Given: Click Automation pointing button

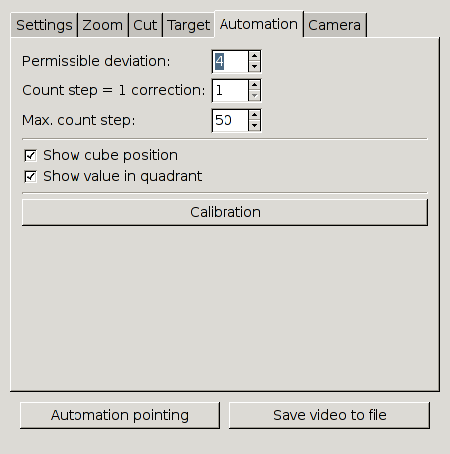Looking at the screenshot, I should pos(119,415).
